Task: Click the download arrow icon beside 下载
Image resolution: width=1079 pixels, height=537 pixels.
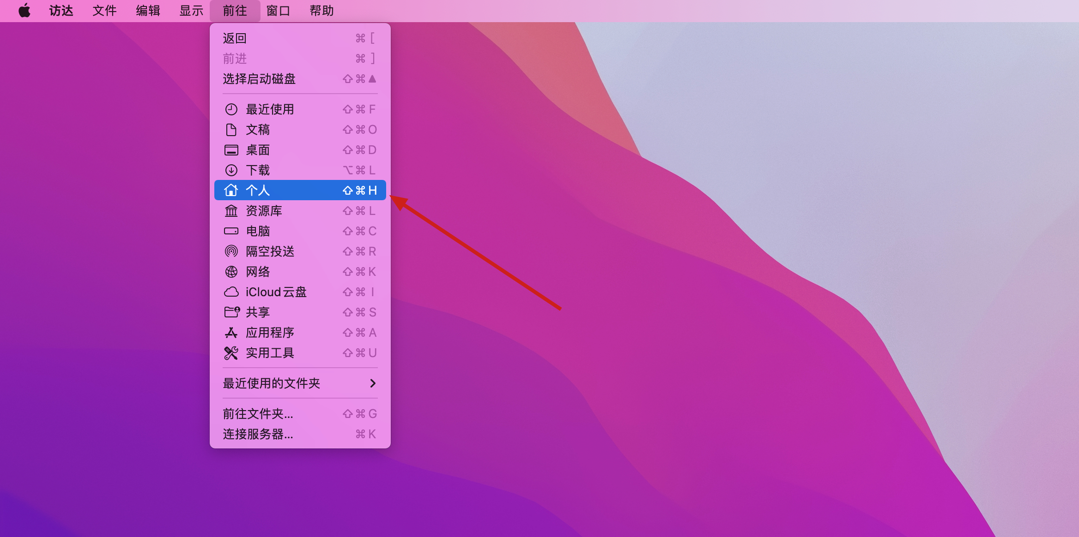Action: tap(231, 170)
